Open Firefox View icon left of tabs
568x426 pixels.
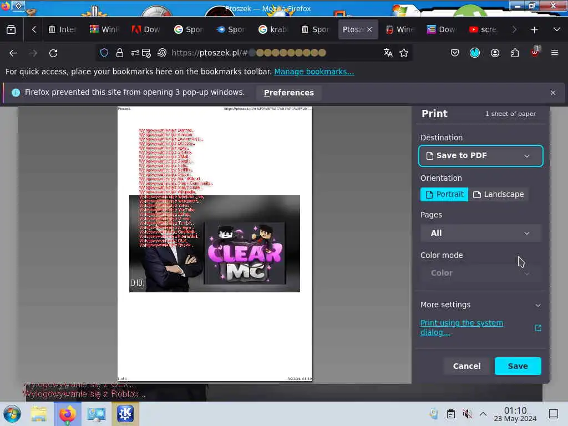click(x=11, y=30)
